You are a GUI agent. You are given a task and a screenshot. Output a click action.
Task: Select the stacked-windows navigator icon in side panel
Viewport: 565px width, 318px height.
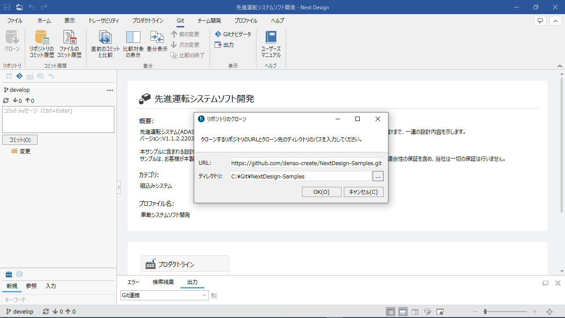pos(41,76)
